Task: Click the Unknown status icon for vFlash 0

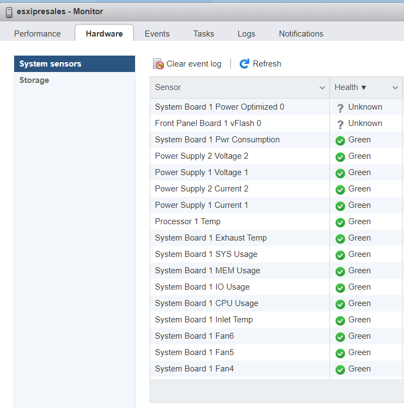Action: click(340, 124)
